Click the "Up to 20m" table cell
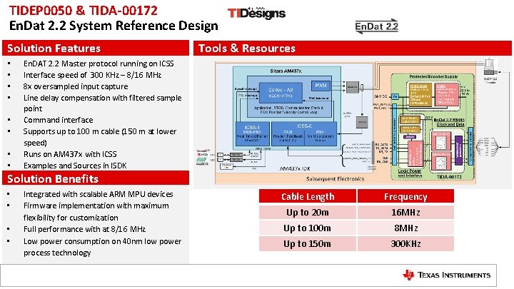The height and width of the screenshot is (289, 514). (x=308, y=213)
